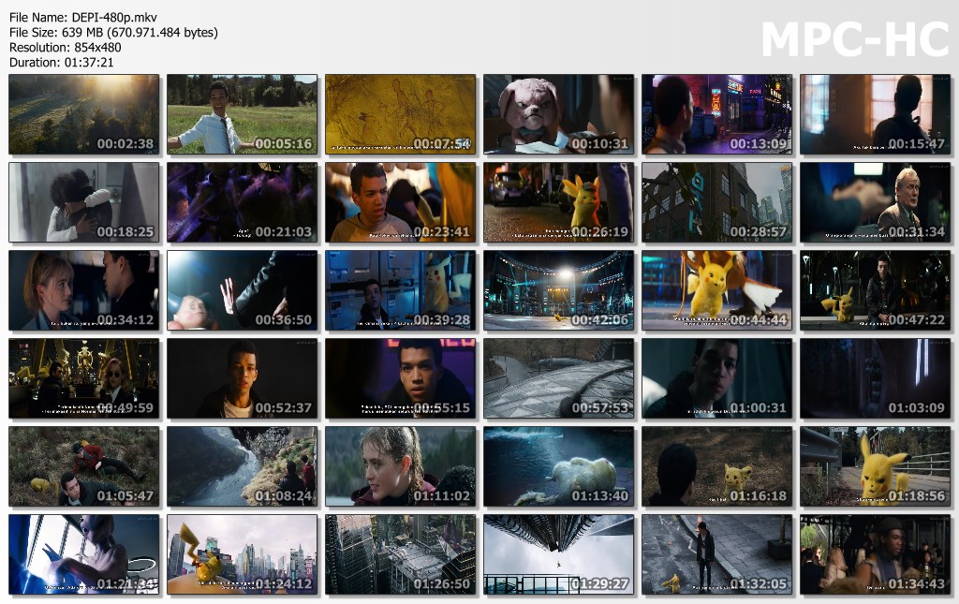959x604 pixels.
Task: Click the Duration line 01:37:21
Action: coord(61,62)
